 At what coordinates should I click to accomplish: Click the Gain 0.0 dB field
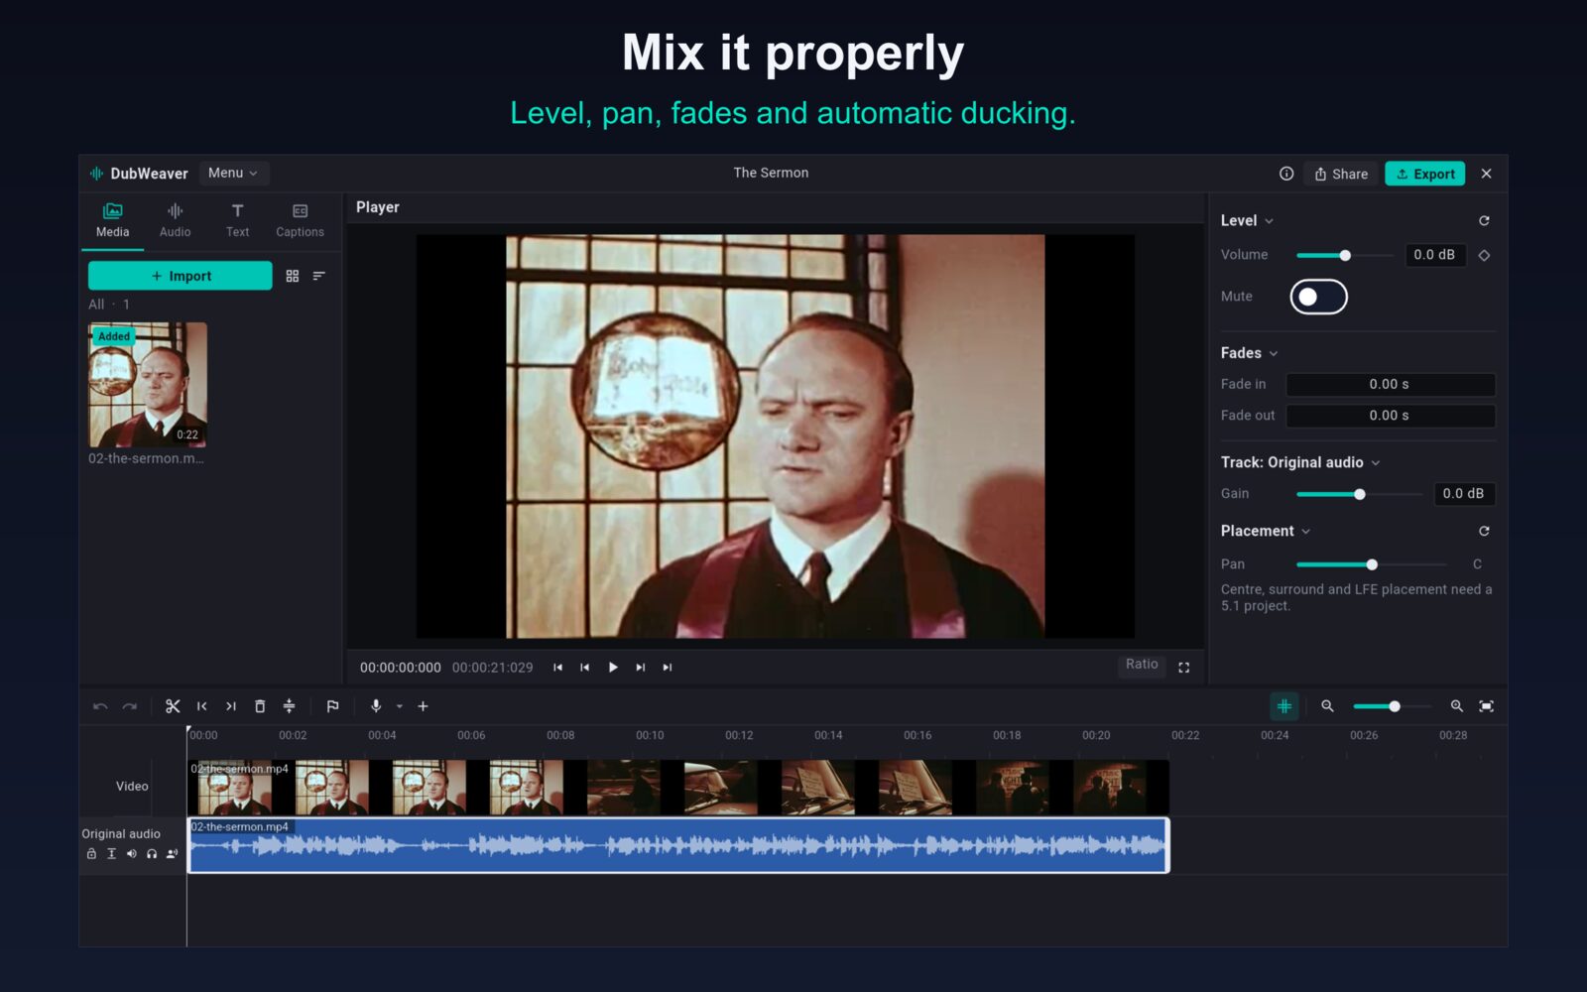coord(1464,494)
